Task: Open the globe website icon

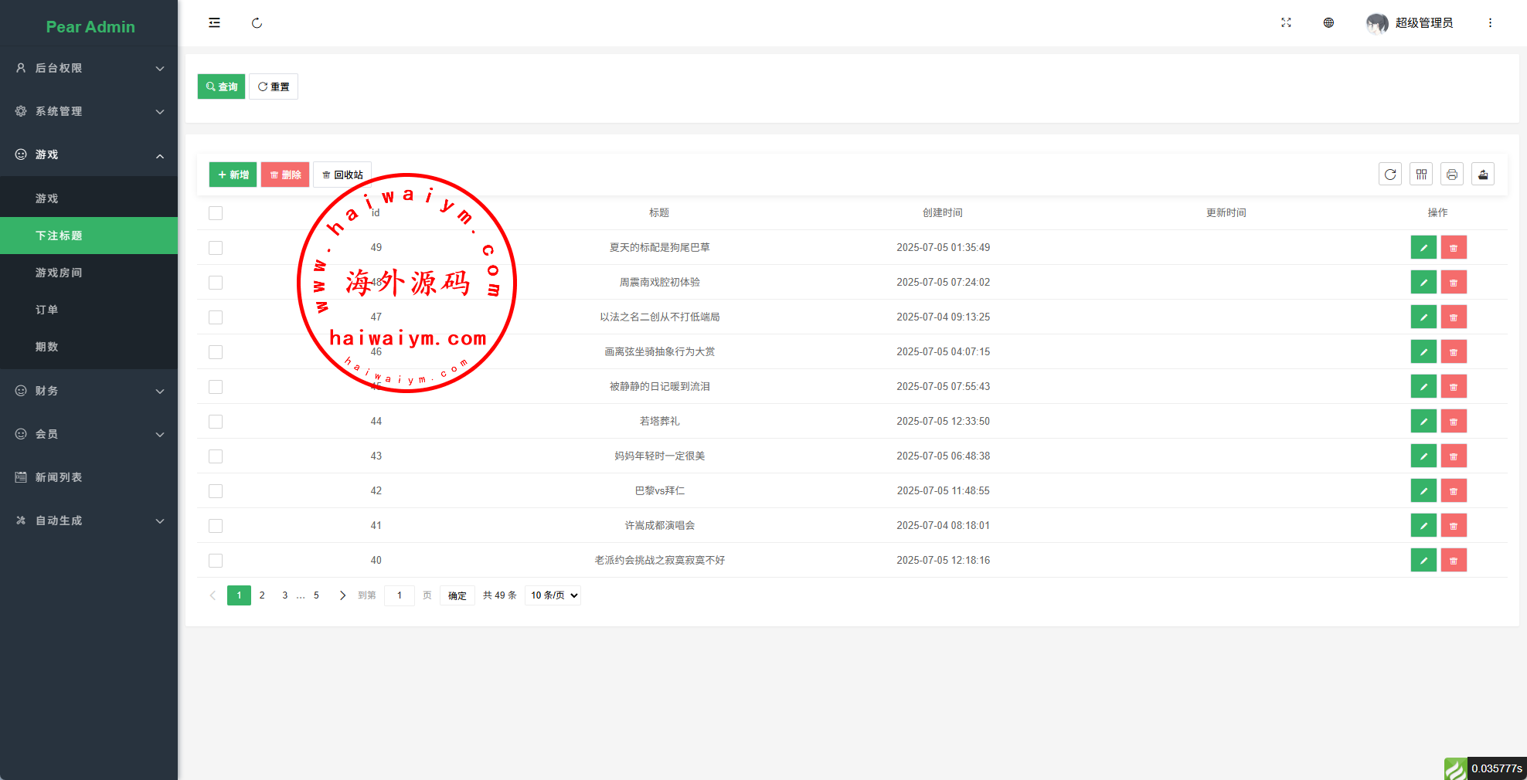Action: tap(1328, 23)
